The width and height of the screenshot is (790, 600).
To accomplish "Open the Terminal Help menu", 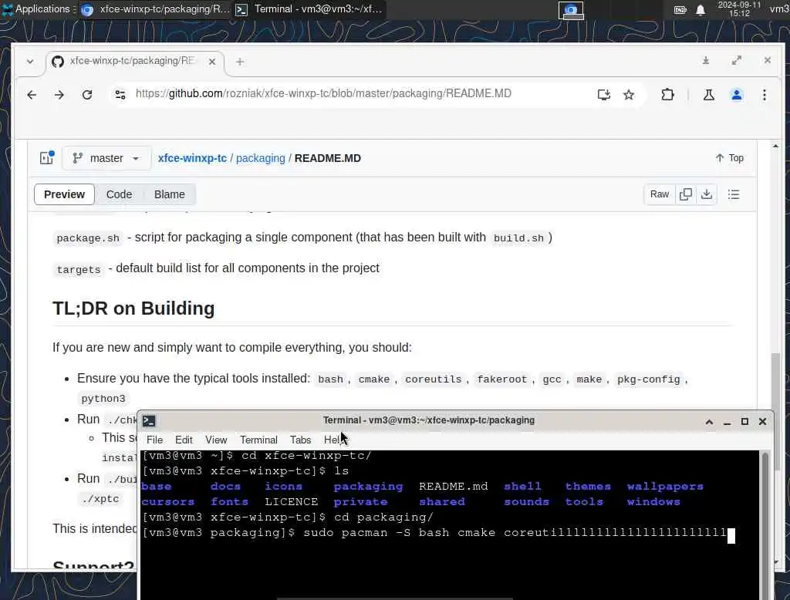I will click(x=333, y=440).
